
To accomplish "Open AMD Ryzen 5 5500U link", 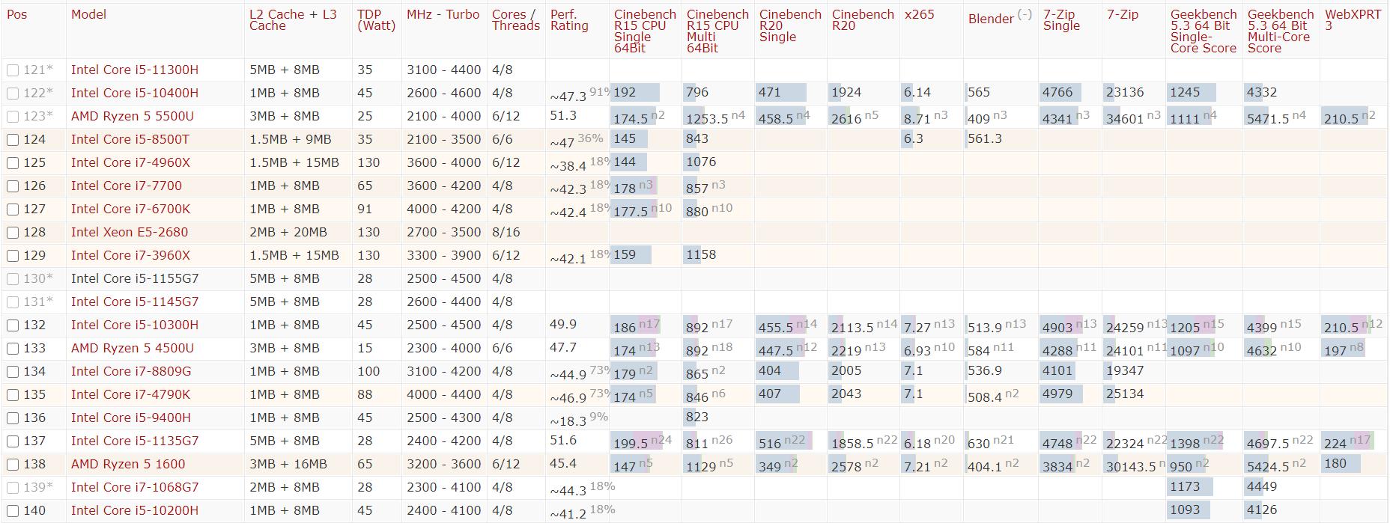I will pyautogui.click(x=133, y=117).
